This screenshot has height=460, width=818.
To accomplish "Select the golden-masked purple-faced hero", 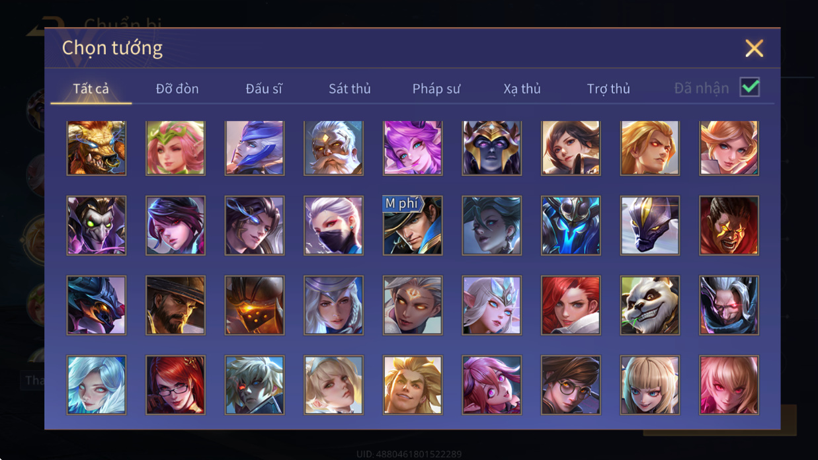I will tap(491, 147).
